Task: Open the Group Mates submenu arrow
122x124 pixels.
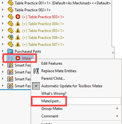Action: click(x=117, y=109)
